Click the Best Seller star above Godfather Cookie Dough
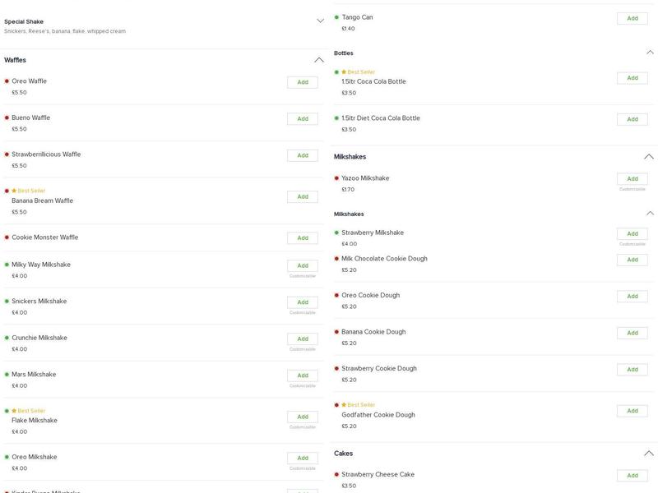 click(x=344, y=405)
